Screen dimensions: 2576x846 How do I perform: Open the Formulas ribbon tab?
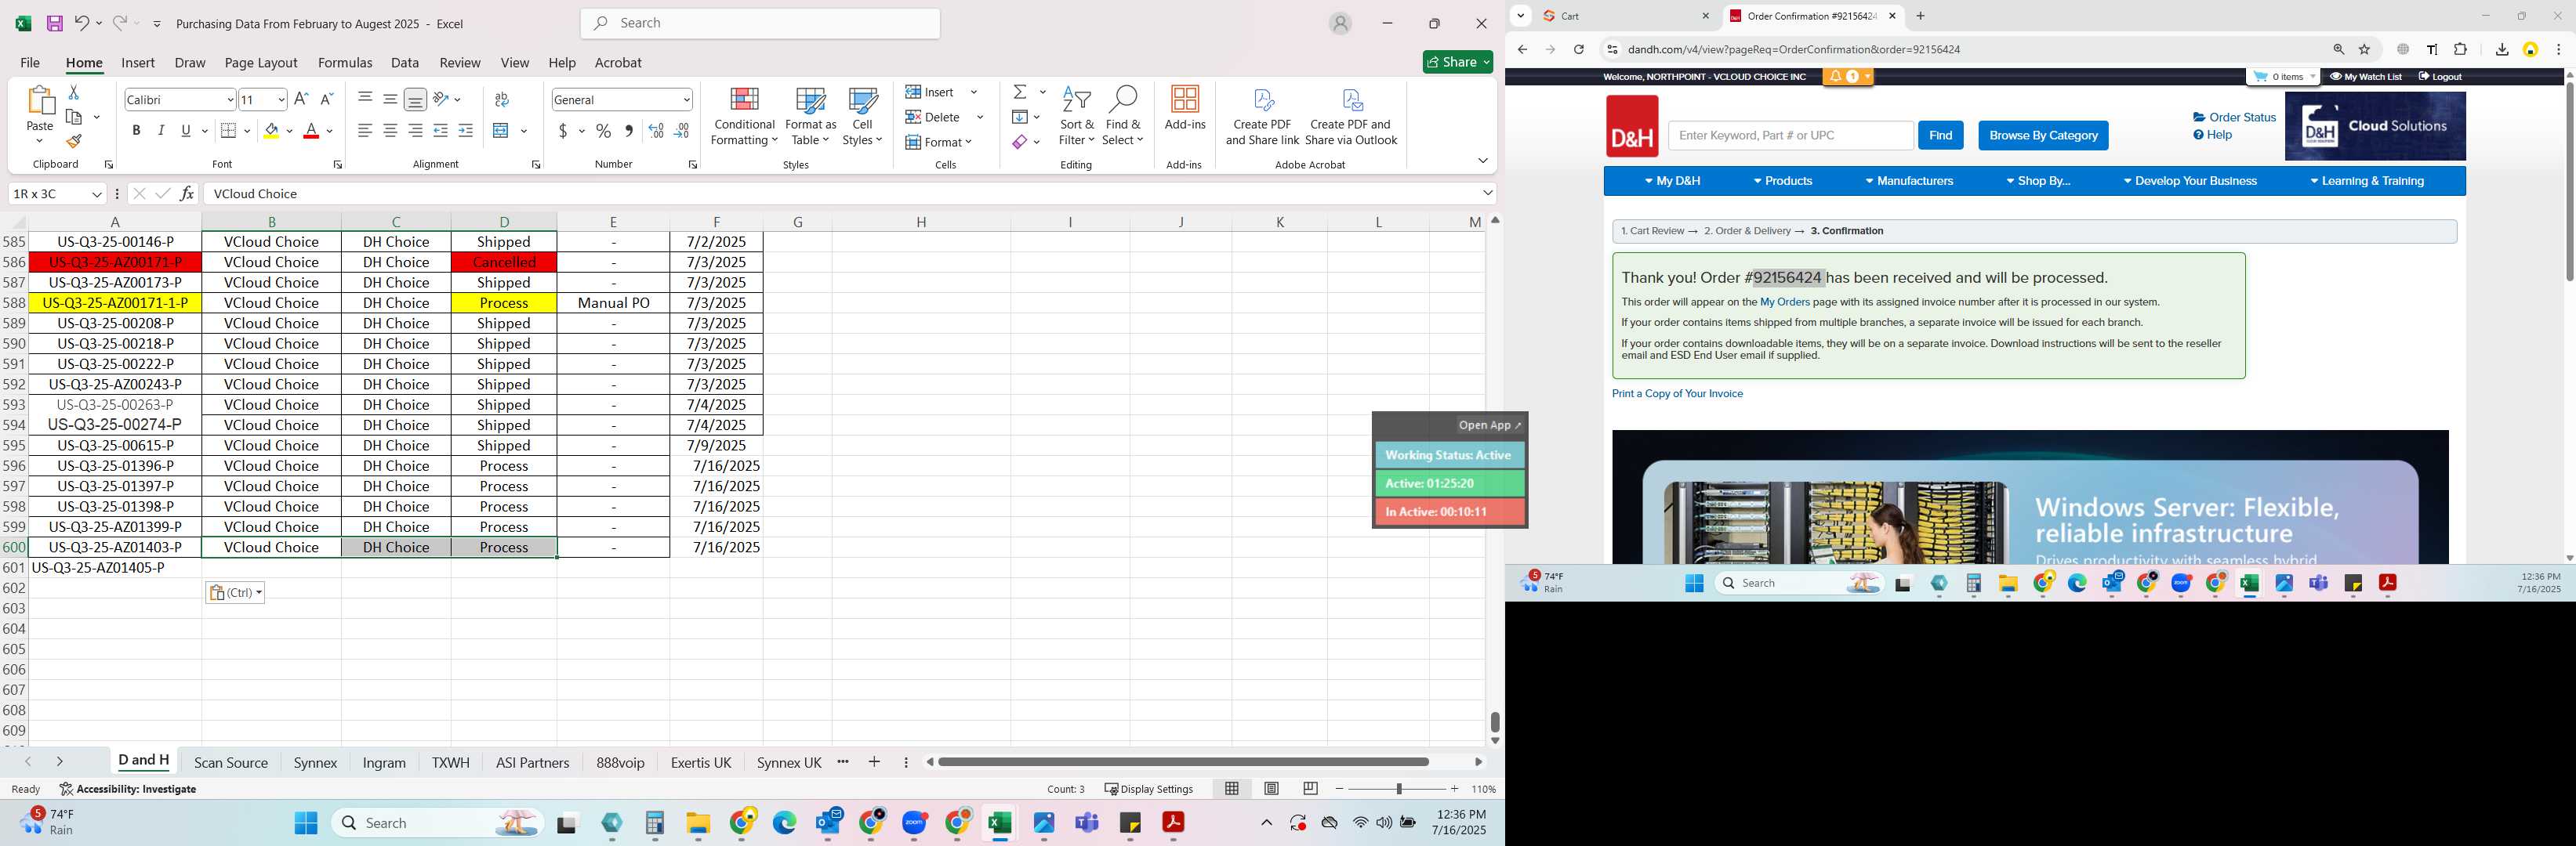tap(345, 63)
